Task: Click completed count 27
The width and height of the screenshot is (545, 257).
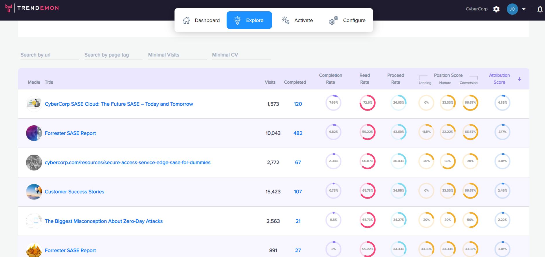Action: (298, 250)
